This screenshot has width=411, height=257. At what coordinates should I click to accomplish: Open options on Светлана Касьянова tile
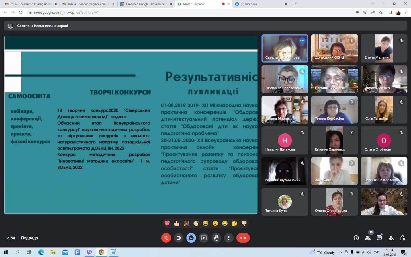click(x=302, y=40)
